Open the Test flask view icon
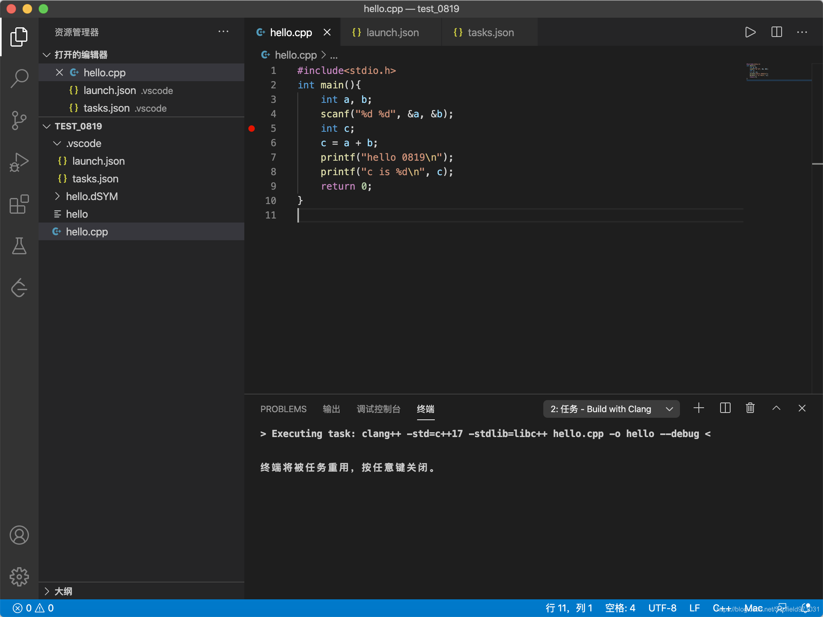Image resolution: width=823 pixels, height=617 pixels. (19, 246)
